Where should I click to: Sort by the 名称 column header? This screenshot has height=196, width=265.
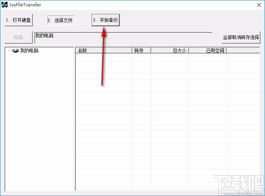(104, 50)
